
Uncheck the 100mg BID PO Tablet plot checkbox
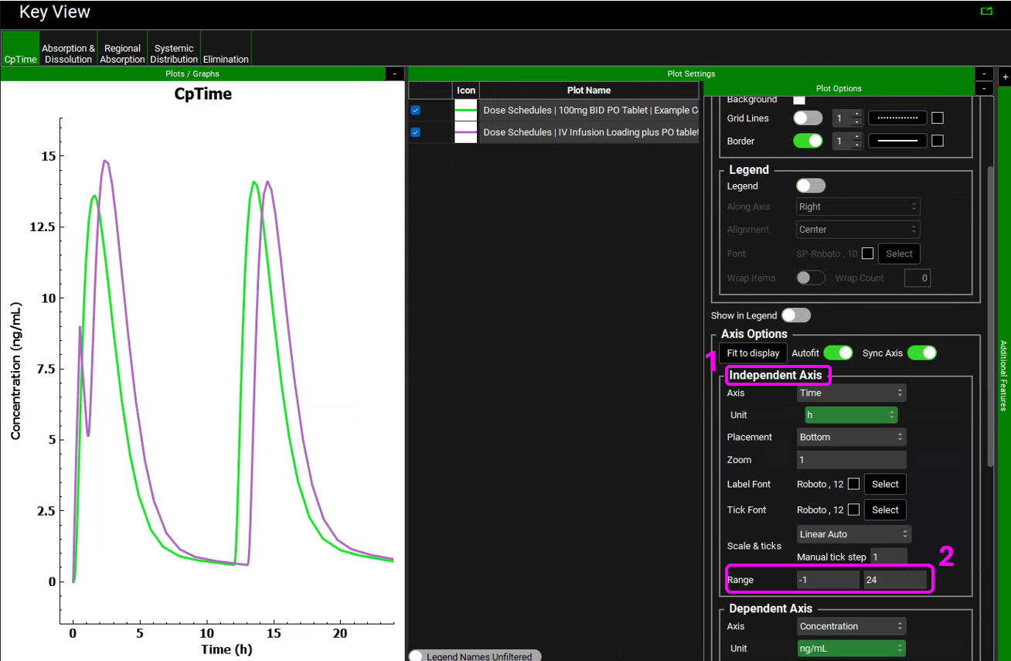click(416, 111)
